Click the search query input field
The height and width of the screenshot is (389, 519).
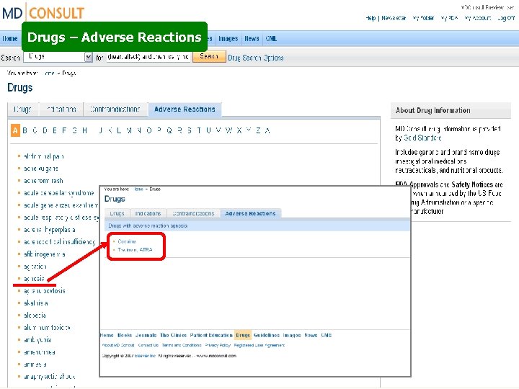pyautogui.click(x=148, y=57)
